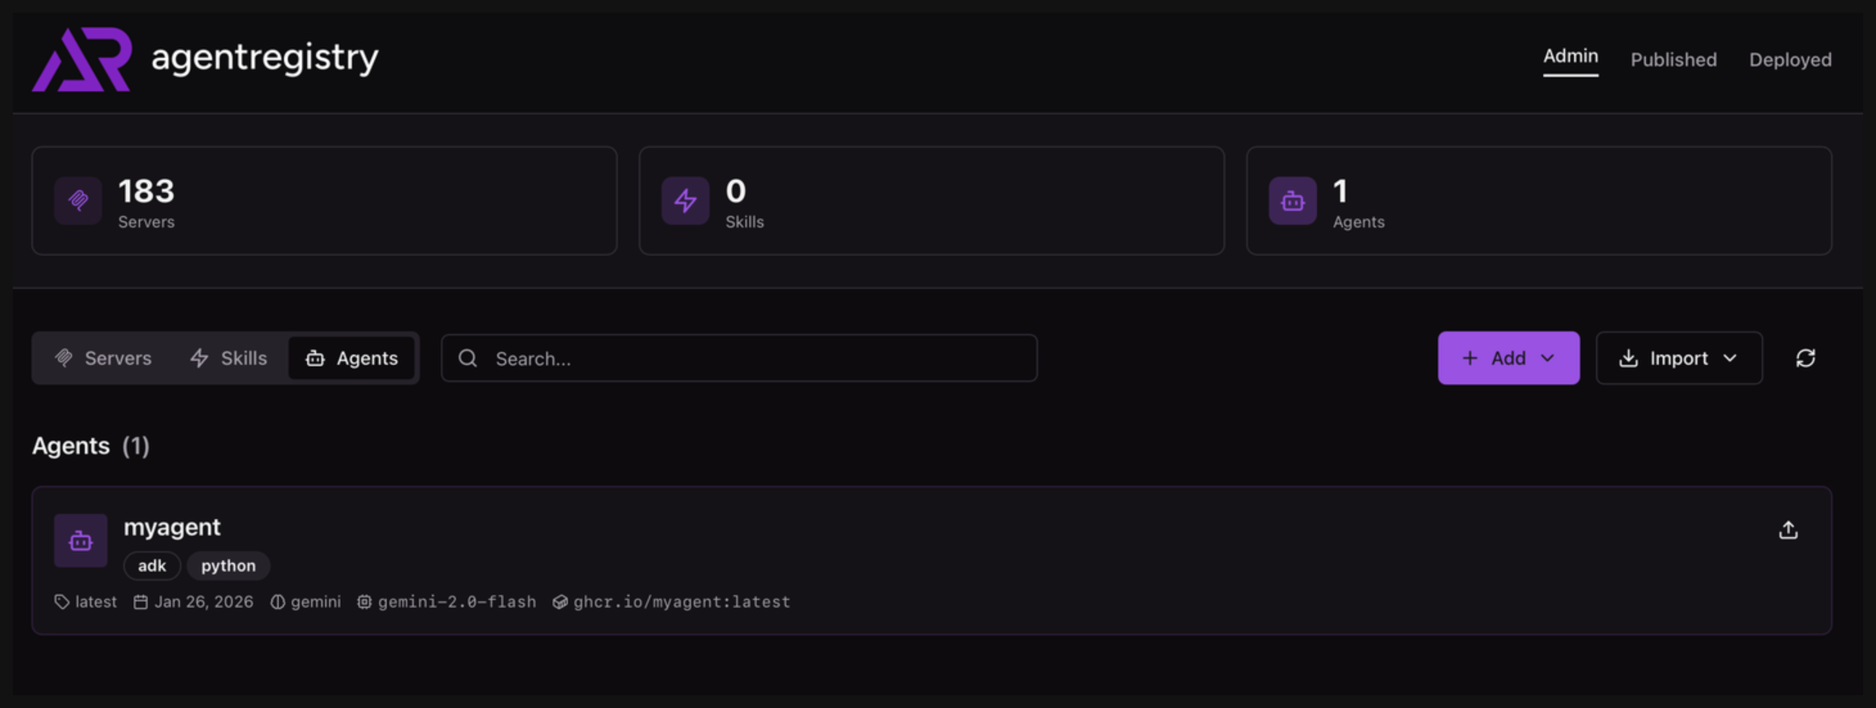Expand the Import dropdown
Viewport: 1876px width, 708px height.
click(x=1678, y=358)
